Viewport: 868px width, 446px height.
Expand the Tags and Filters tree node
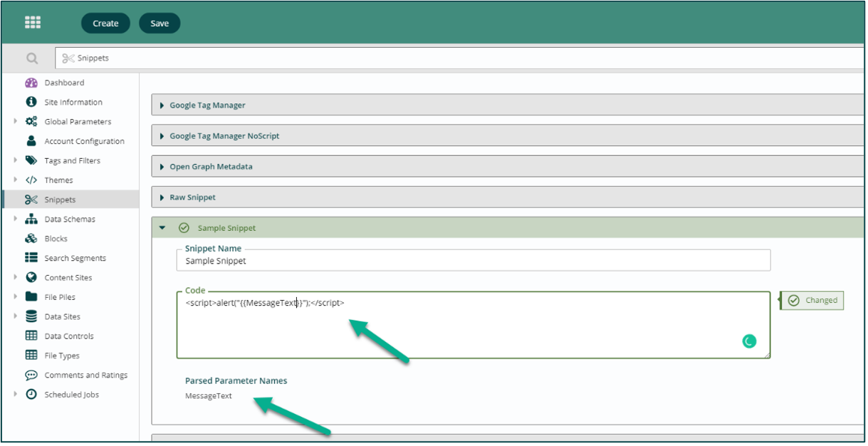coord(16,160)
